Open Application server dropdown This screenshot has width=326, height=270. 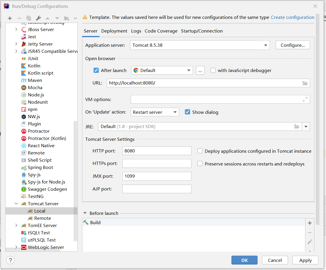200,45
